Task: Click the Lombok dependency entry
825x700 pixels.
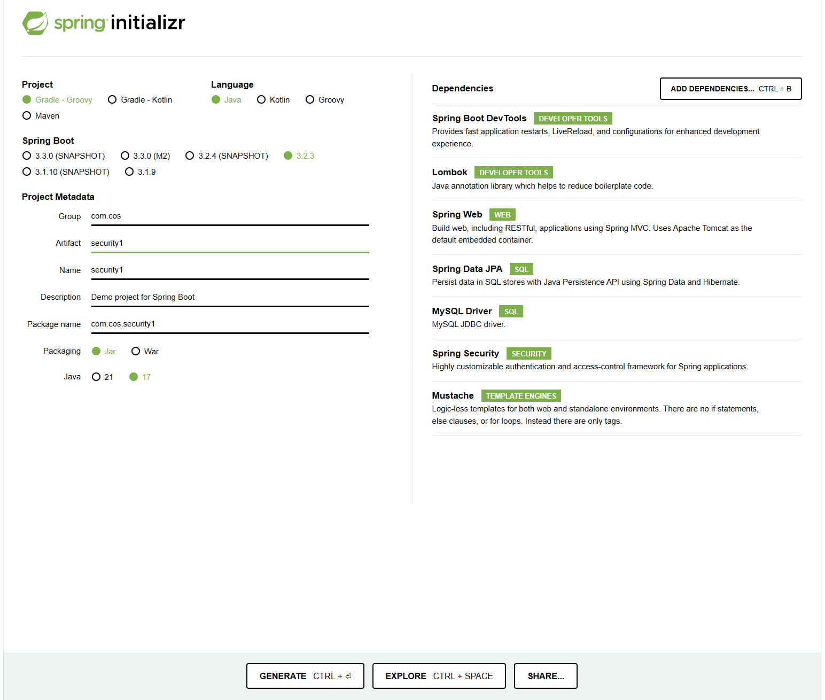Action: [x=617, y=179]
